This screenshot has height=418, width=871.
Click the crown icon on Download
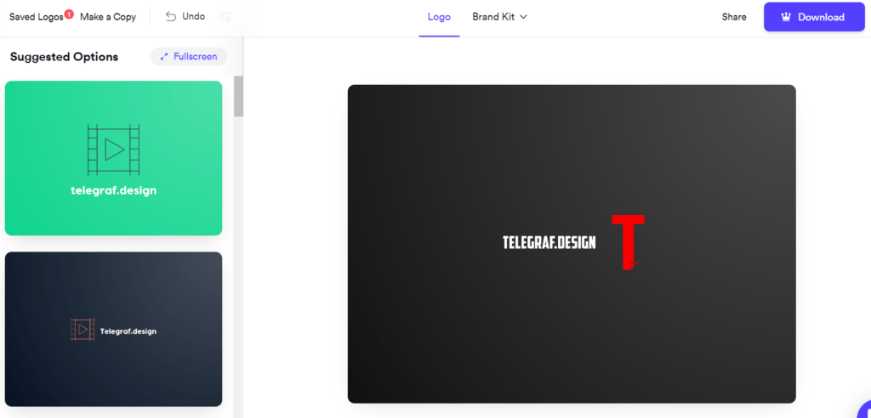pyautogui.click(x=785, y=17)
